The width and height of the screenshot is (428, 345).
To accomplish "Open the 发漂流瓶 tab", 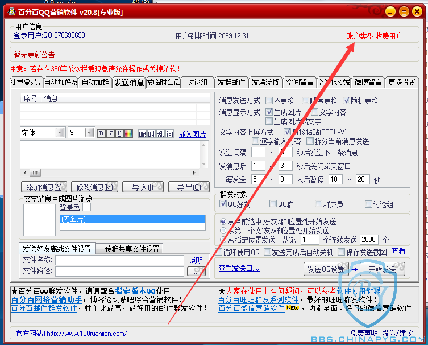I will click(x=265, y=83).
